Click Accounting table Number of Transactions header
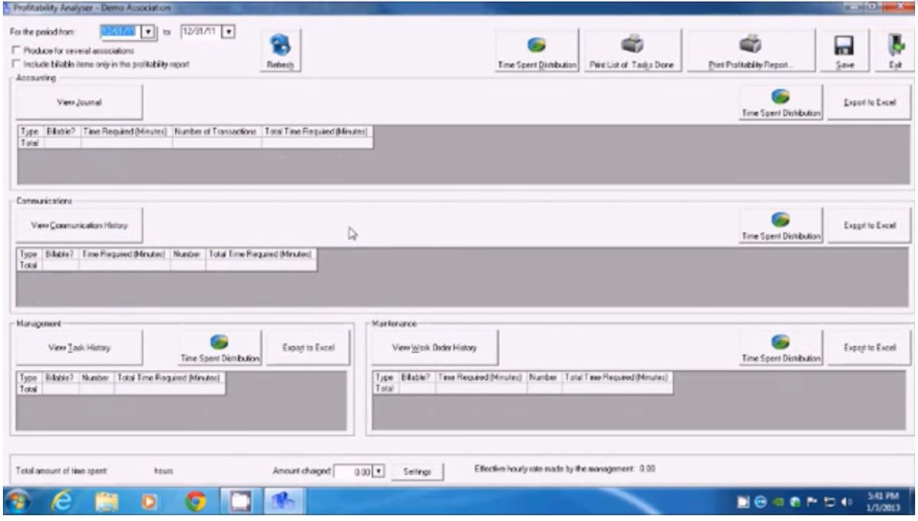 click(215, 131)
